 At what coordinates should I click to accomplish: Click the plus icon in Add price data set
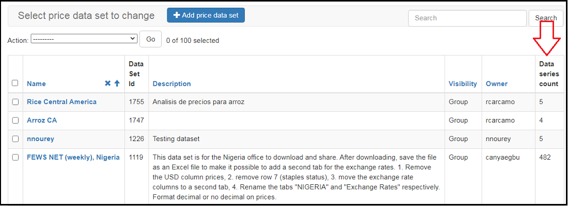[177, 15]
